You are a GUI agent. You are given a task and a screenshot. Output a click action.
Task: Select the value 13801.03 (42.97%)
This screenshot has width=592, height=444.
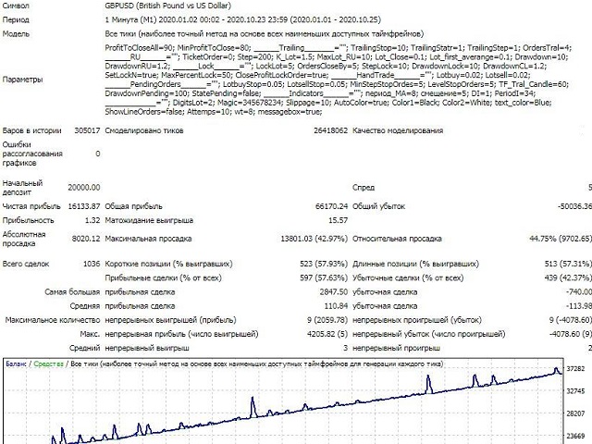coord(314,239)
